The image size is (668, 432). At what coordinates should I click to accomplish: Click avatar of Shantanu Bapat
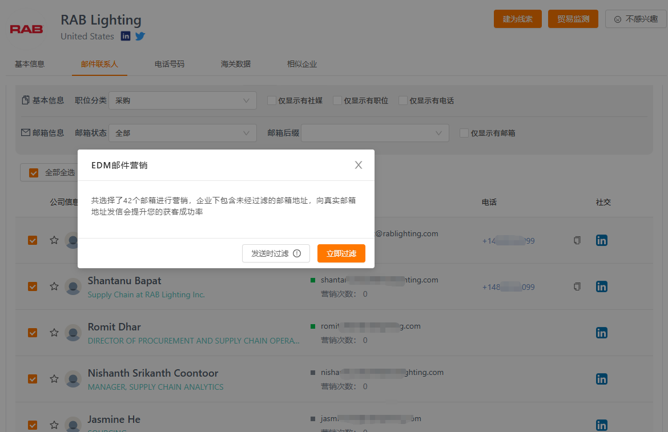point(73,286)
